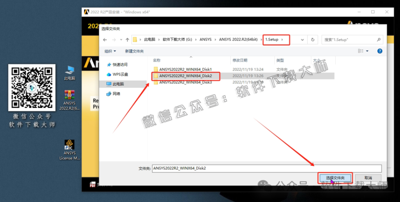
Task: Select 网络 in navigation pane
Action: click(113, 93)
